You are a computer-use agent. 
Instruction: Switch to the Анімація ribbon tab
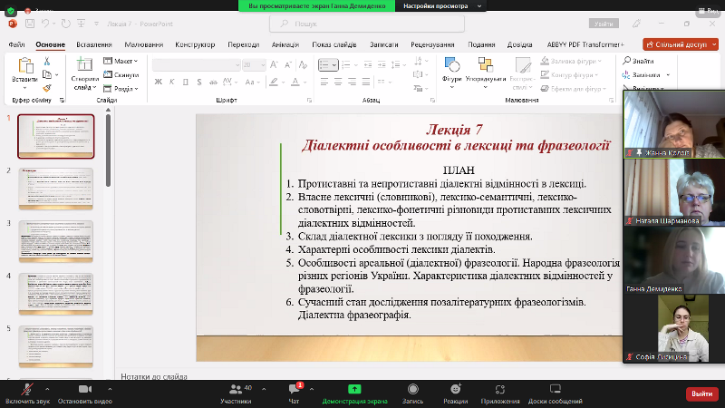(x=285, y=44)
